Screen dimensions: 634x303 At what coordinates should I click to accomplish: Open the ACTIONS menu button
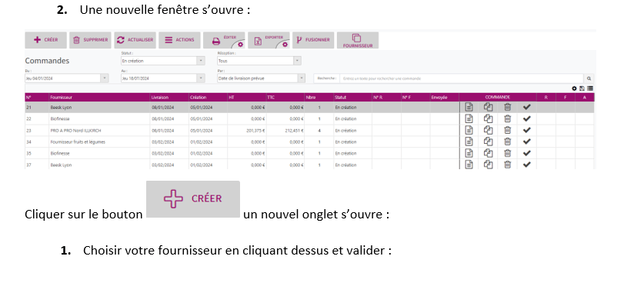(x=179, y=40)
